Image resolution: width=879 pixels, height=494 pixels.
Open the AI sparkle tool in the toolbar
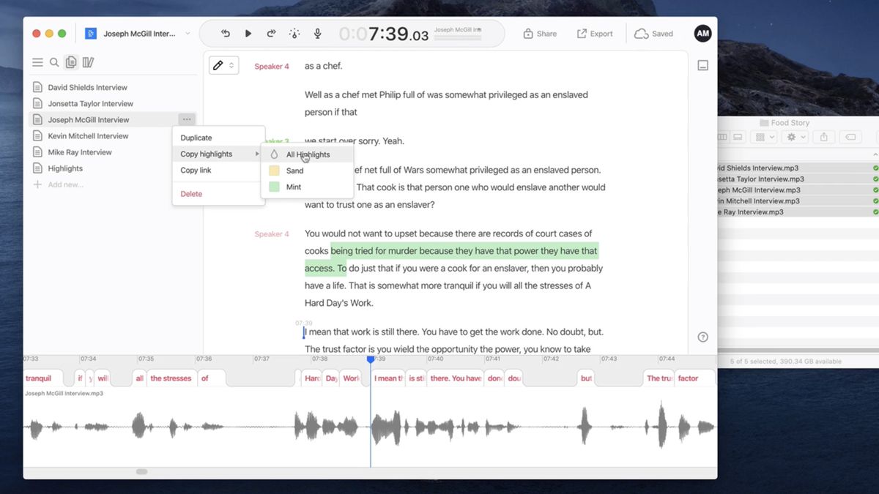pos(294,33)
